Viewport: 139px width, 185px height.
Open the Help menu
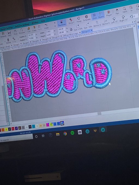[43, 21]
